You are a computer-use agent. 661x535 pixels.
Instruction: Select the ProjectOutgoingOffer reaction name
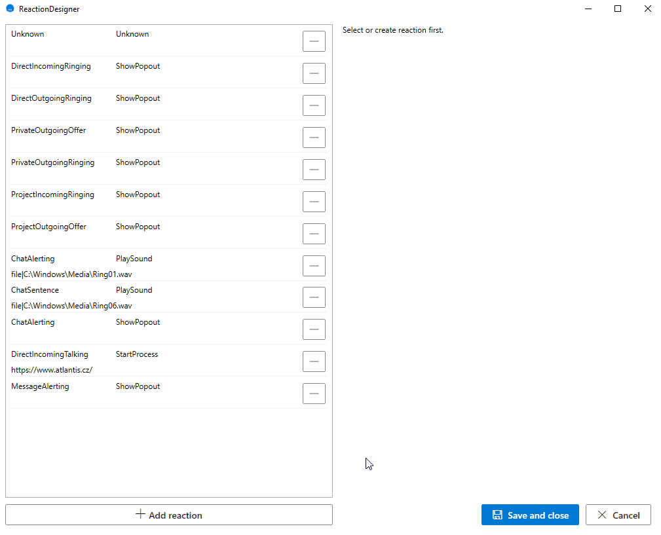point(49,227)
